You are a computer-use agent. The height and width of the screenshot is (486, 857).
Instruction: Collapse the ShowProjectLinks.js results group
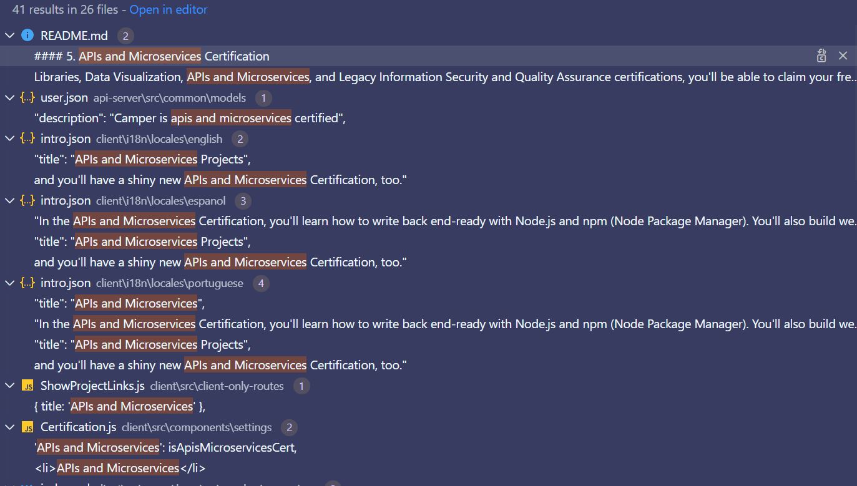click(9, 386)
